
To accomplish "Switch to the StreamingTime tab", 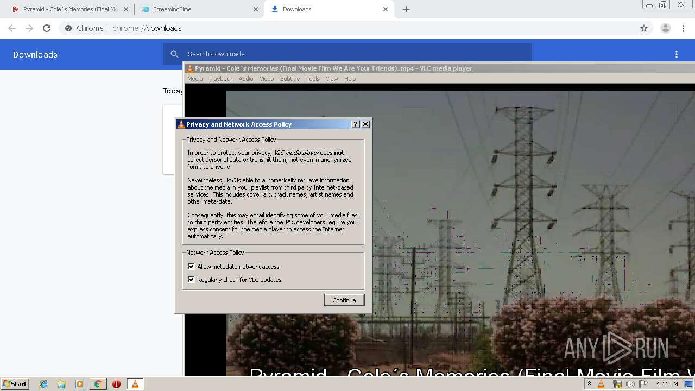I will click(x=199, y=9).
